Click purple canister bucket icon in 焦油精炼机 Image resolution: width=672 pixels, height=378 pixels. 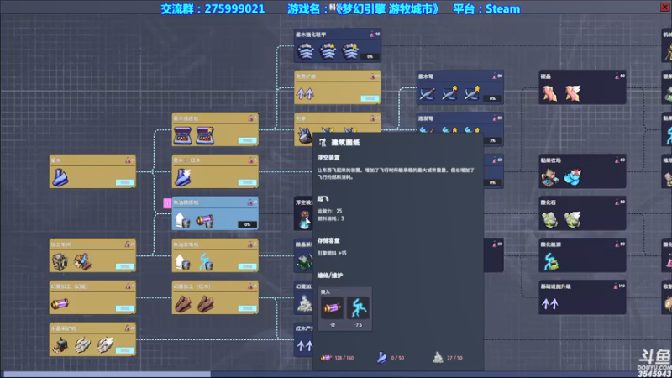(205, 220)
